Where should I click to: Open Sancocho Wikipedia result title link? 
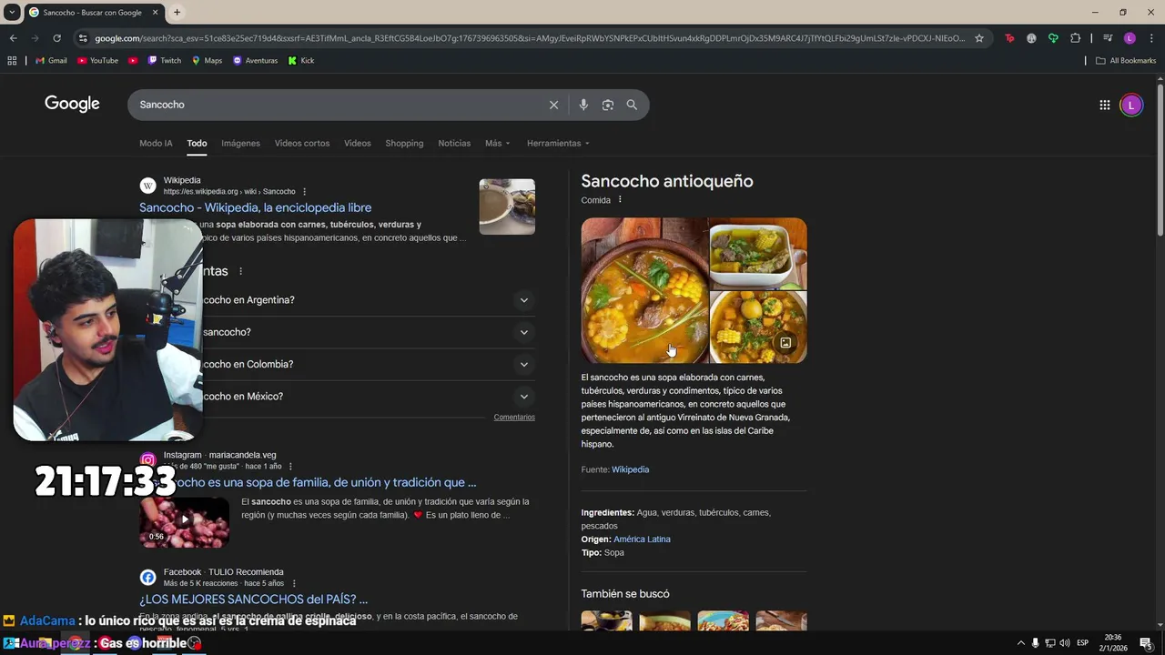(255, 207)
